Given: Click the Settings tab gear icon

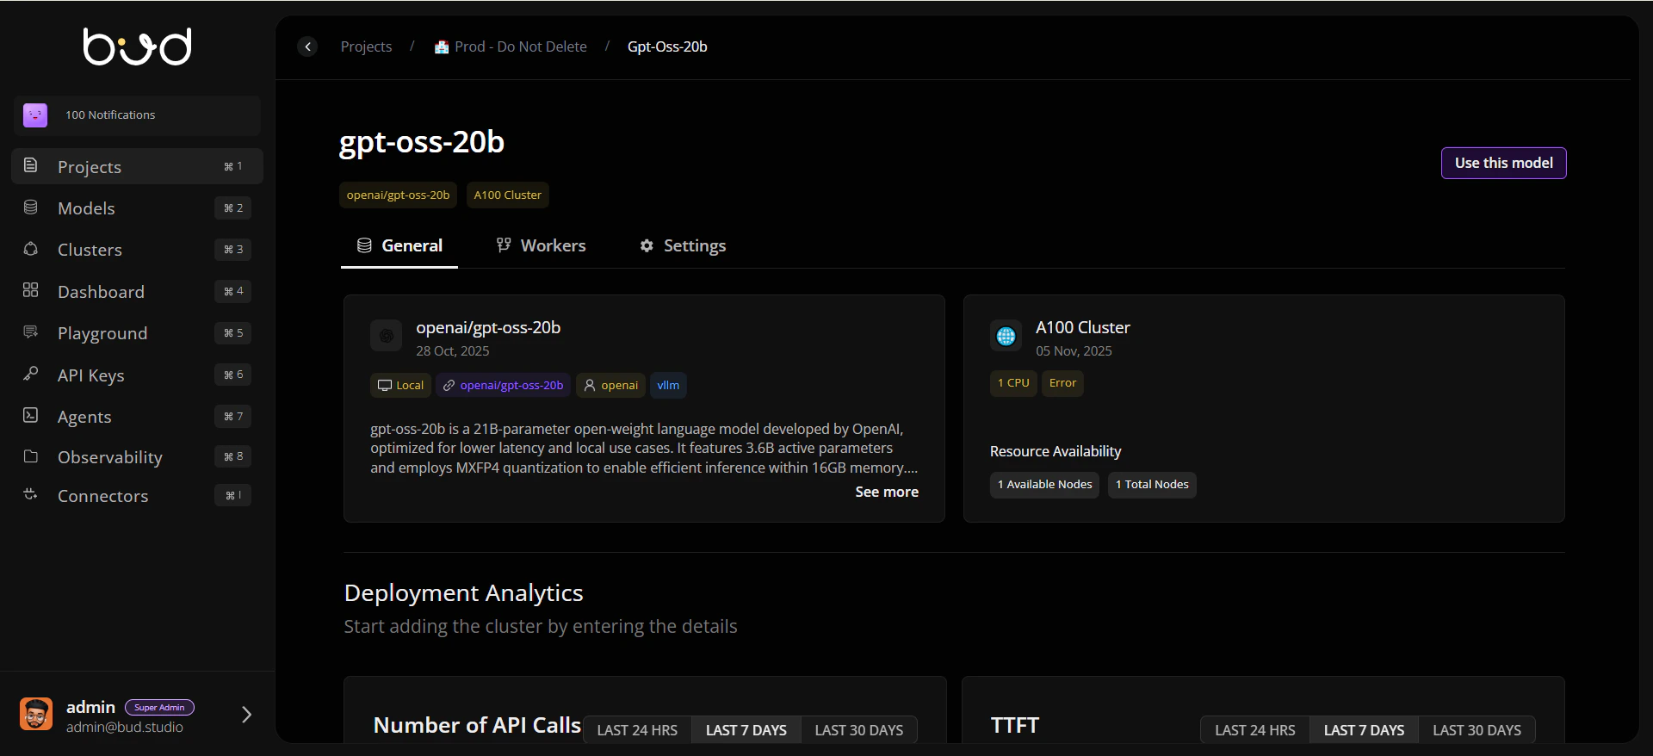Looking at the screenshot, I should click(x=647, y=245).
